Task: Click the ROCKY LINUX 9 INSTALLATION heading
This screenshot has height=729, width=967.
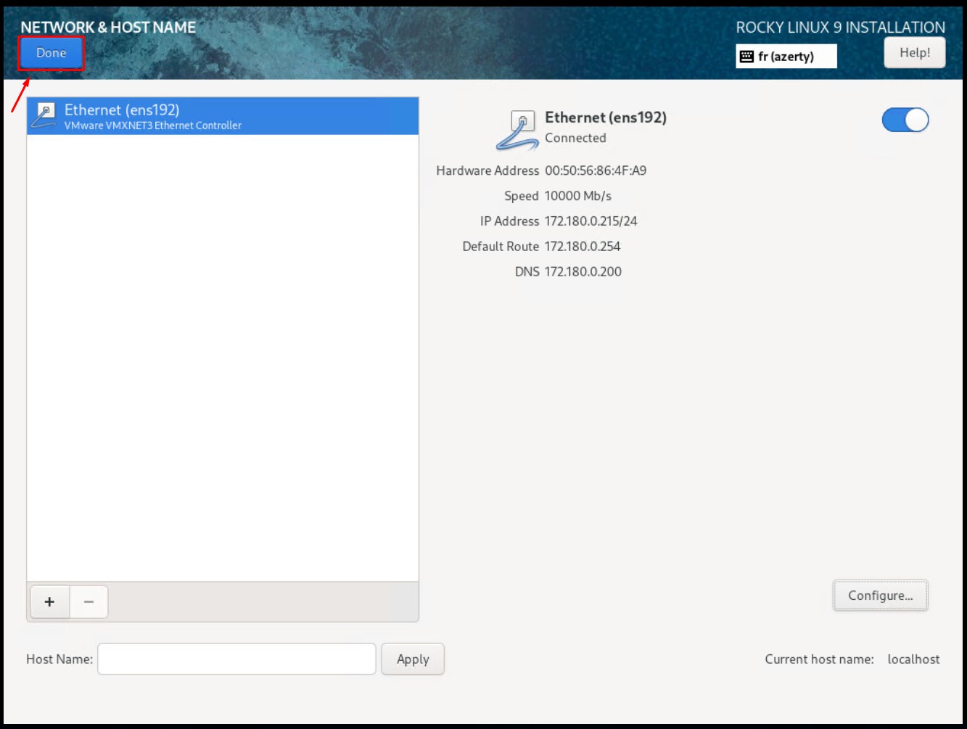Action: (841, 28)
